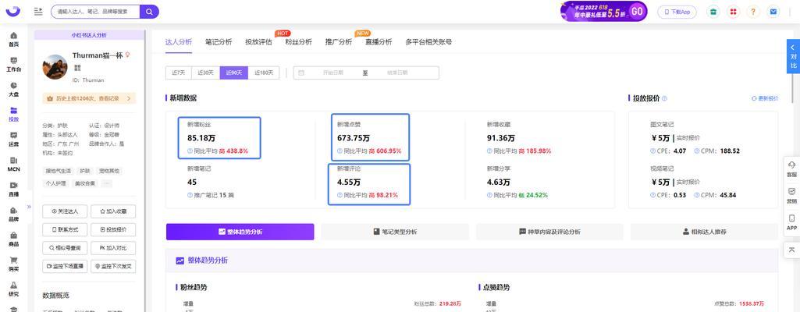Expand the left panel with the double-chevron handle
Screen dimensions: 800x312
click(29, 207)
